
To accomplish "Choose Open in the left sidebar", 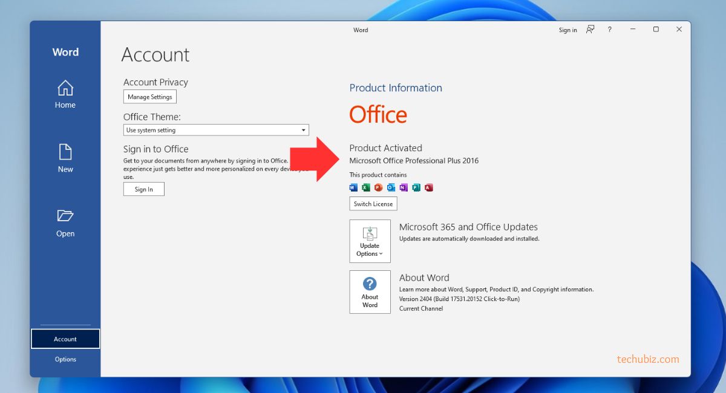I will click(x=65, y=223).
